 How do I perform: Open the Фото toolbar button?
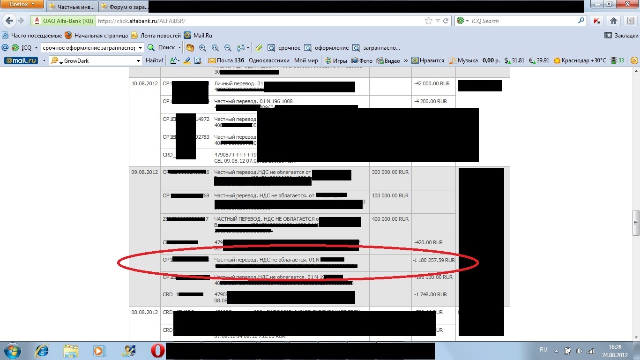coord(362,60)
